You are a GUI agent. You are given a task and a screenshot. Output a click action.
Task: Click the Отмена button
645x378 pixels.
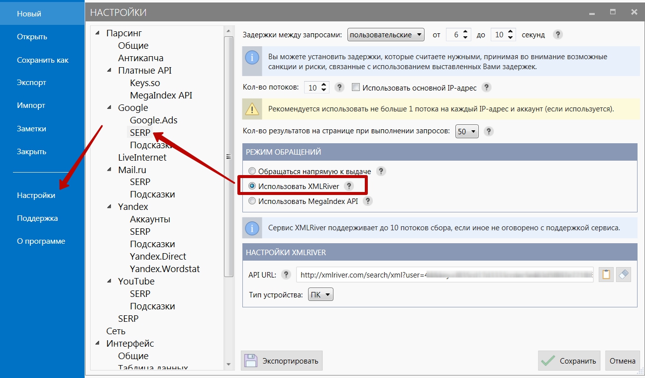tap(623, 361)
